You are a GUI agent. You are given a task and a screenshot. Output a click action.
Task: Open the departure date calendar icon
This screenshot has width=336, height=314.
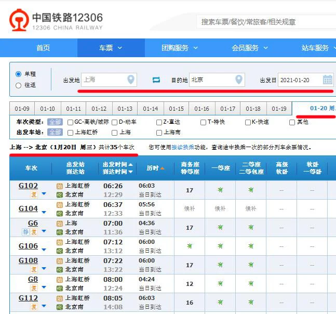(327, 80)
